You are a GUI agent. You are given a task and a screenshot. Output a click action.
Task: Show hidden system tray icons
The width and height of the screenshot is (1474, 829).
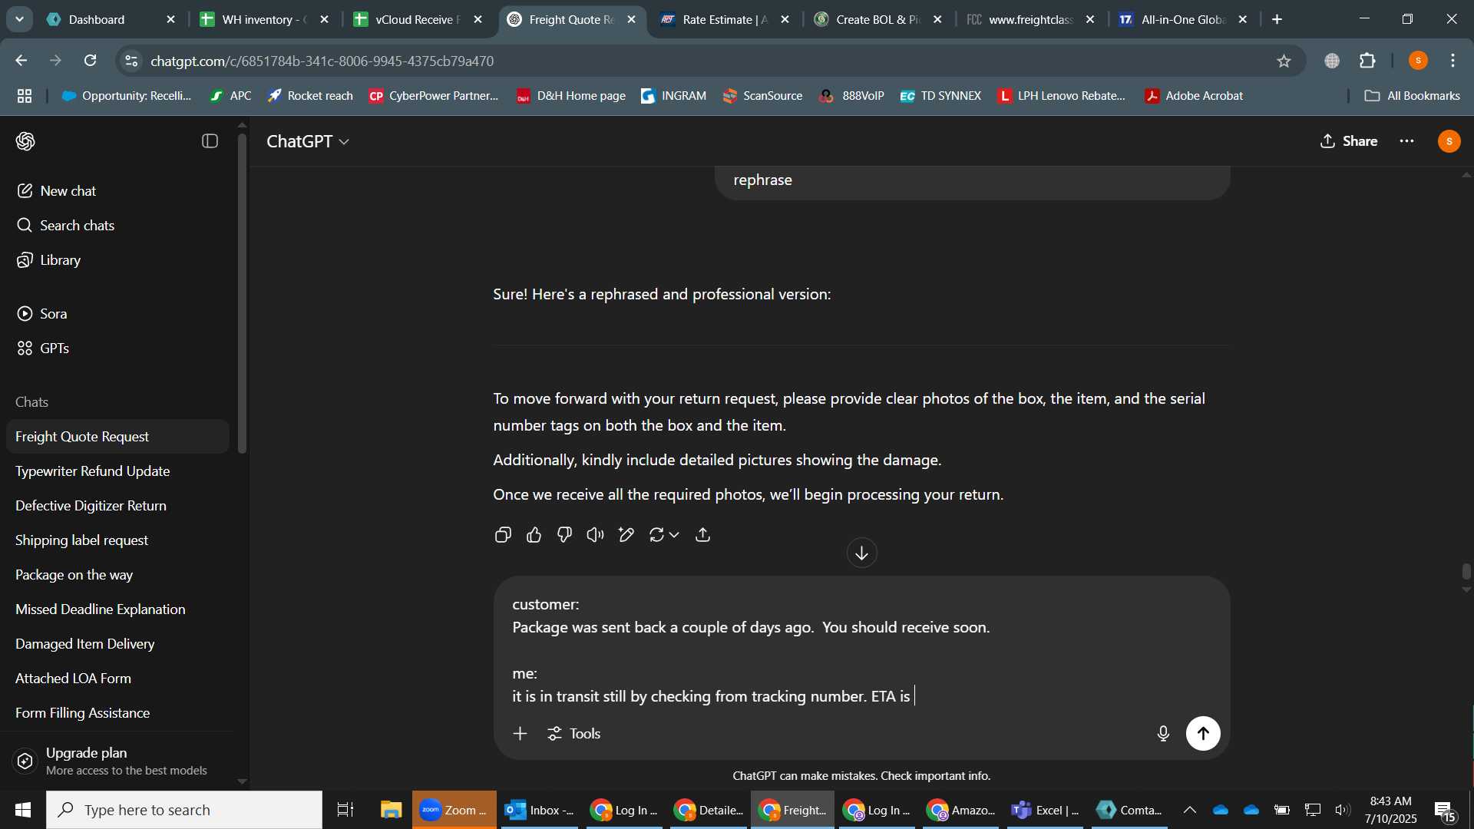pos(1189,810)
